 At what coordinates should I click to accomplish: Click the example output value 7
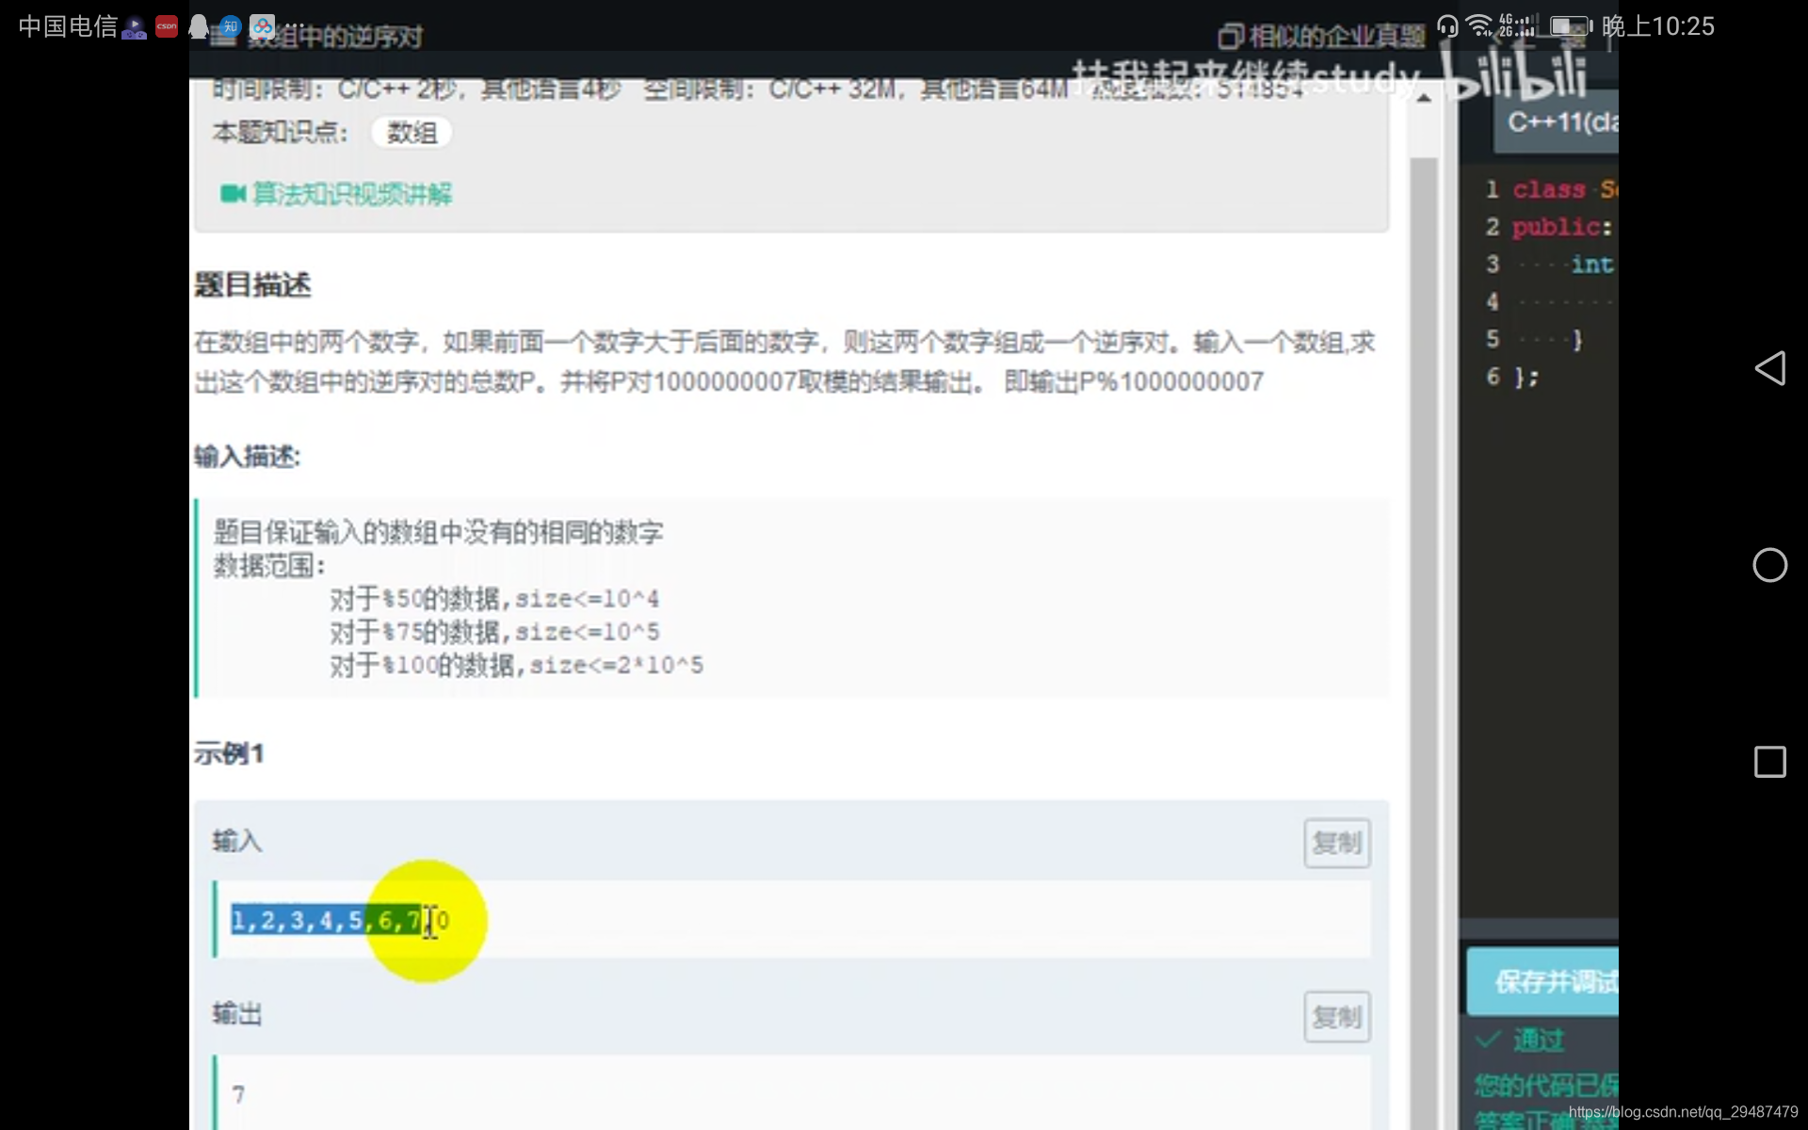click(x=238, y=1094)
